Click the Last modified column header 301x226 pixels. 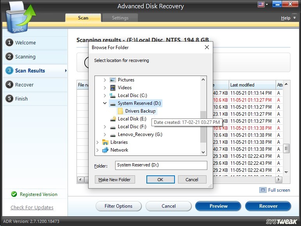[252, 85]
